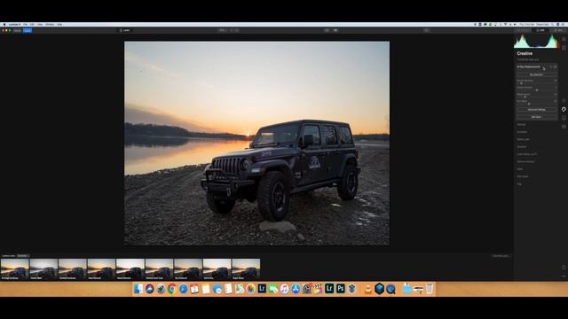Open the View menu
This screenshot has width=568, height=319.
tap(40, 24)
